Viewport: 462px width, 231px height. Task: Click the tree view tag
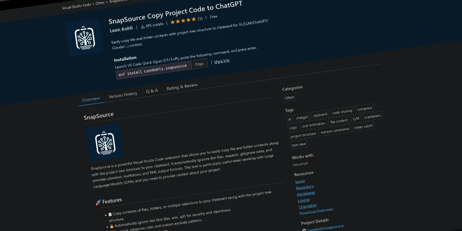(x=299, y=145)
